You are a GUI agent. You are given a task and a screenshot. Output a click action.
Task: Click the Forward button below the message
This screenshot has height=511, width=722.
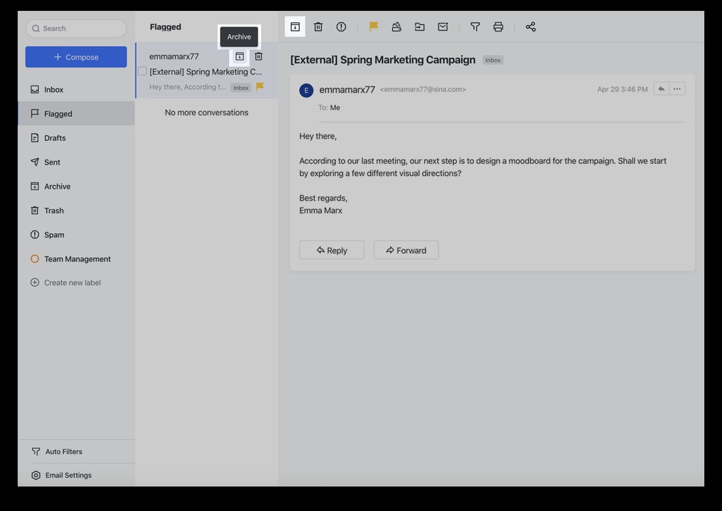coord(406,249)
